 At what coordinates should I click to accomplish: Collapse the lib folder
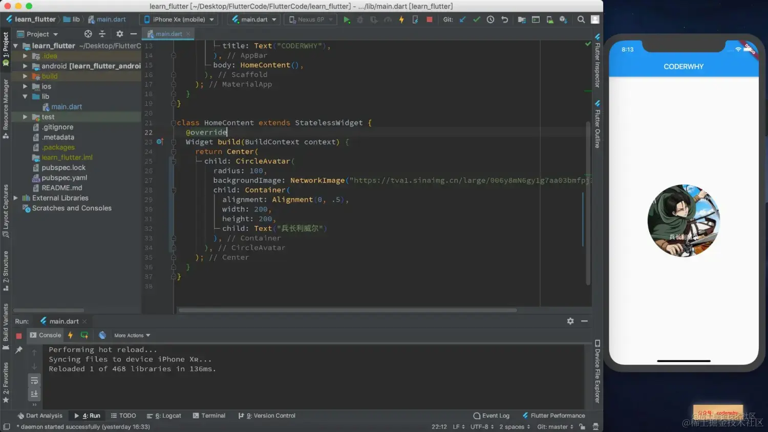click(x=25, y=96)
